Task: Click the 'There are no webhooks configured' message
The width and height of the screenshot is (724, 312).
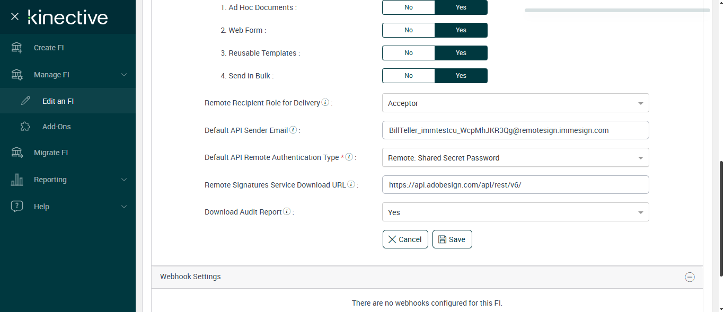Action: 427,303
